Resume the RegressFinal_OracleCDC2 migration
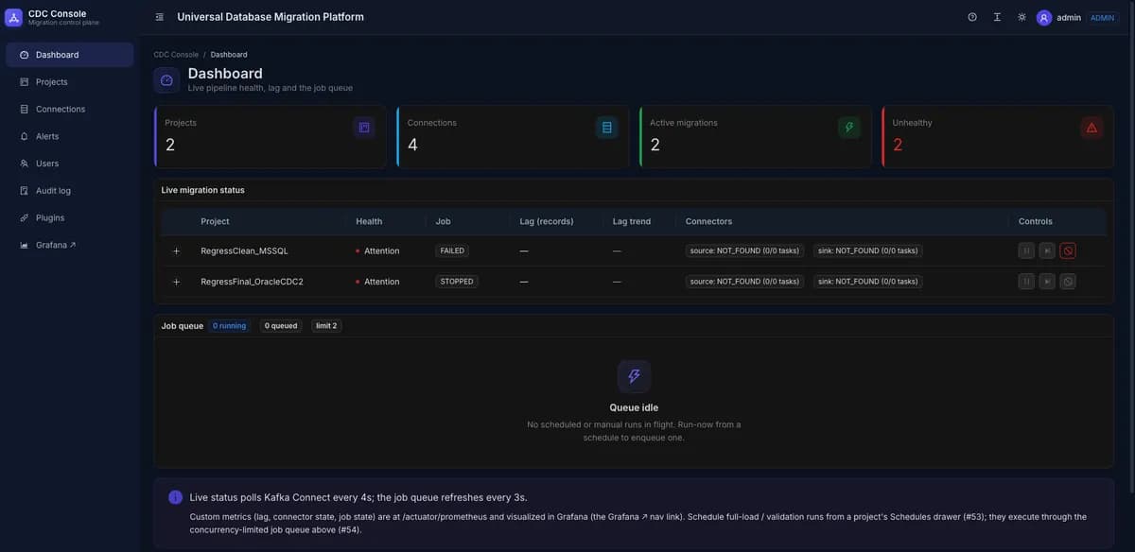This screenshot has height=552, width=1135. [1047, 282]
